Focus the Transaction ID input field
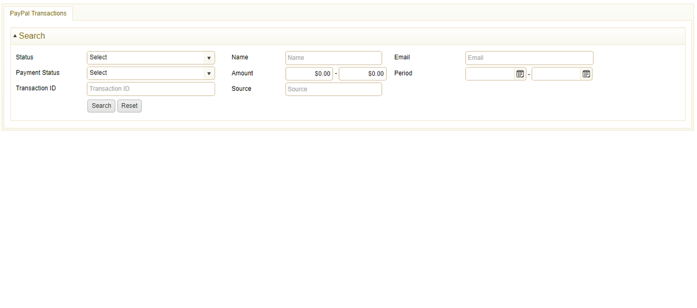The width and height of the screenshot is (697, 308). point(151,89)
